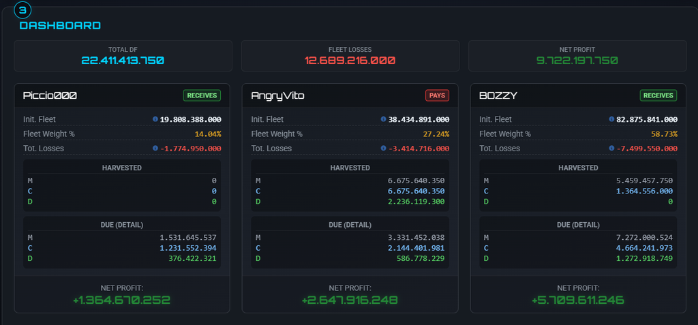Click HARVESTED header in AngryVito card

click(350, 168)
